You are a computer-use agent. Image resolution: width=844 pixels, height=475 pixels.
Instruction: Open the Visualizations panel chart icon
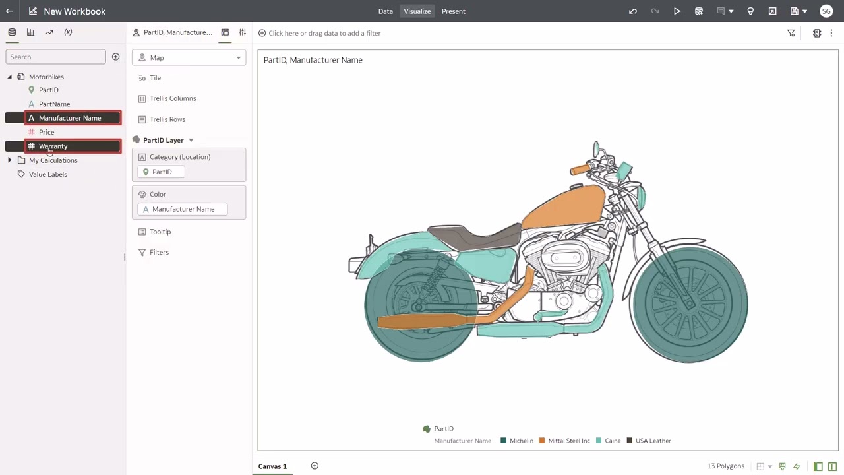tap(30, 32)
